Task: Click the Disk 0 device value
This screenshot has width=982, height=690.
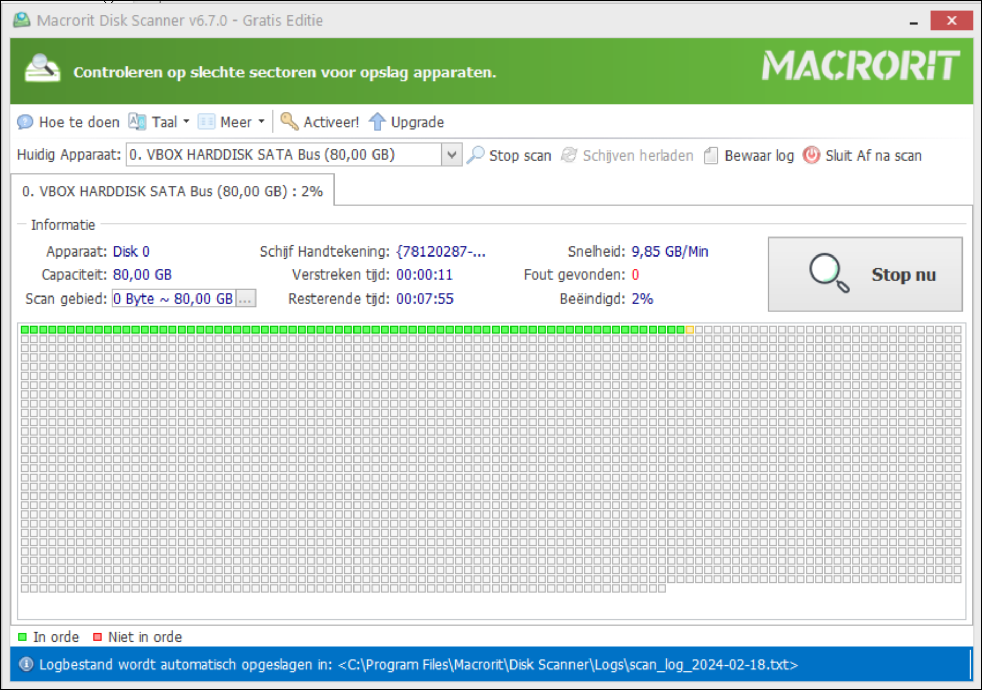Action: (x=131, y=251)
